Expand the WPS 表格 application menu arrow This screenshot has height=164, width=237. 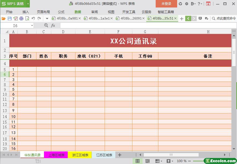28,4
